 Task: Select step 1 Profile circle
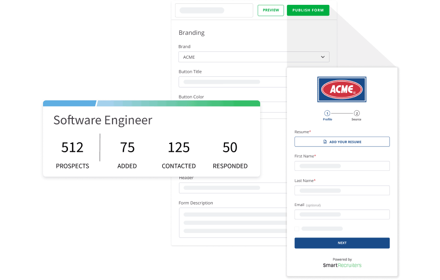pyautogui.click(x=327, y=113)
